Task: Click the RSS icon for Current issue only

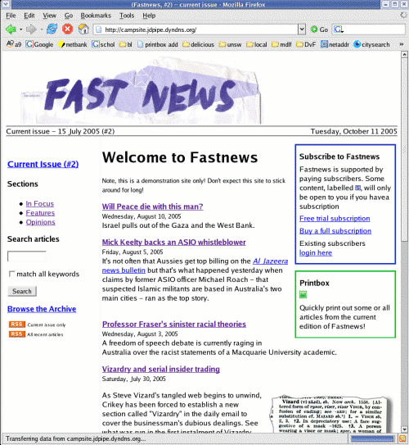Action: [16, 325]
